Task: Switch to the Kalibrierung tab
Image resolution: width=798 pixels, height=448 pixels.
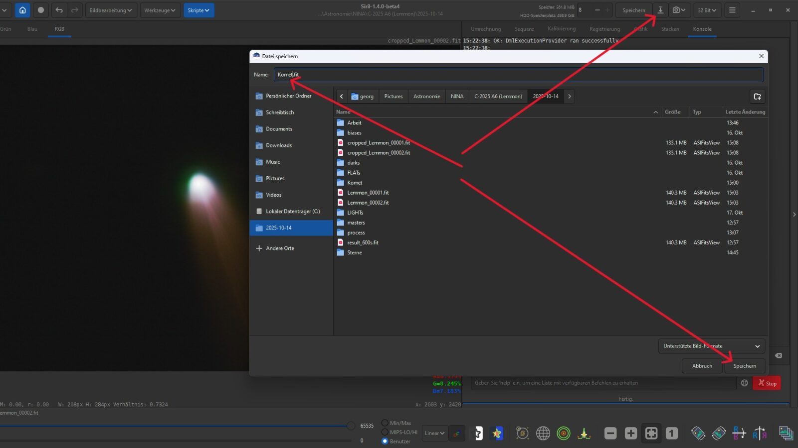Action: (x=562, y=29)
